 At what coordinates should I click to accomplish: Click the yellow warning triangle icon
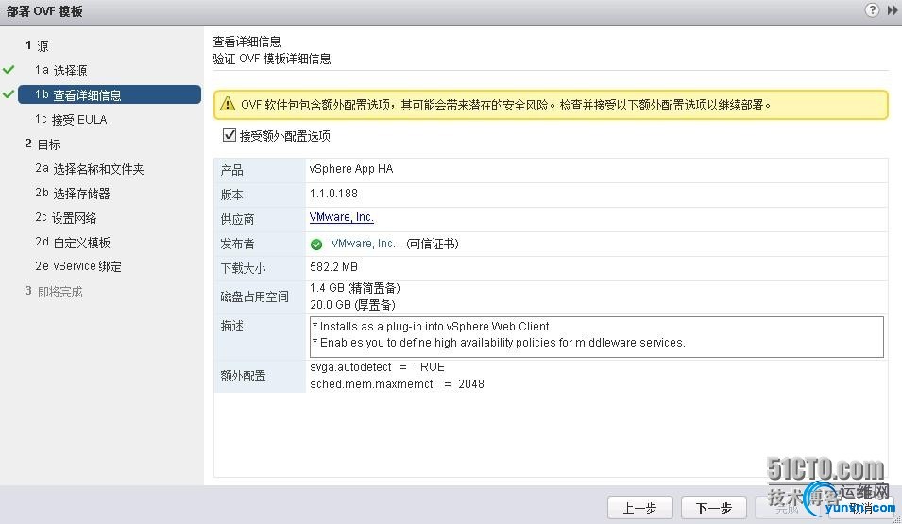228,104
